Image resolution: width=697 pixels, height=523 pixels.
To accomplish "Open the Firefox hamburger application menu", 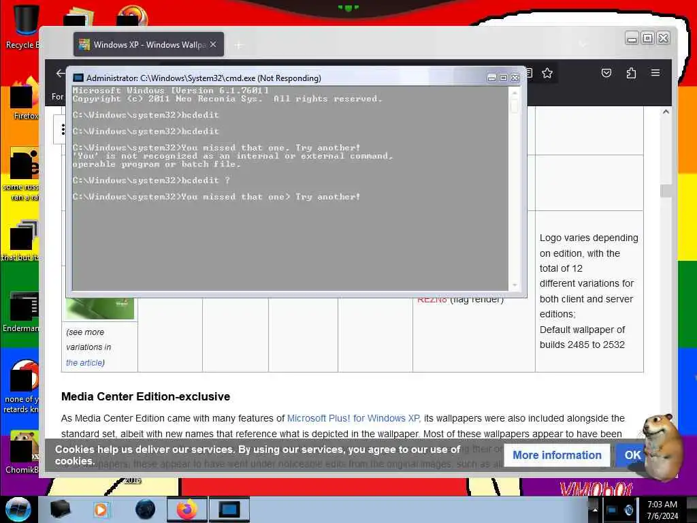I will pyautogui.click(x=655, y=73).
